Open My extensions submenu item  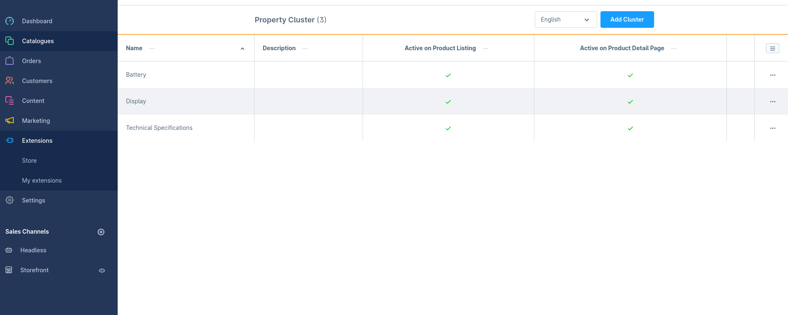tap(42, 181)
